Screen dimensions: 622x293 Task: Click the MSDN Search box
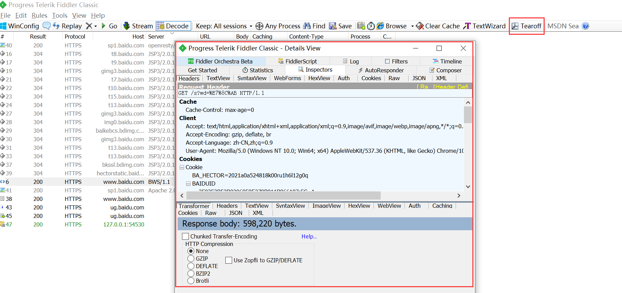(563, 26)
